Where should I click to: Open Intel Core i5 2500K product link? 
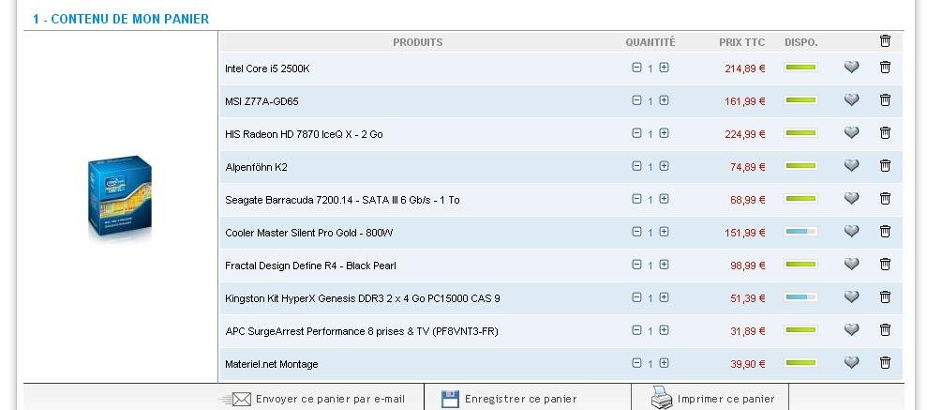click(267, 68)
